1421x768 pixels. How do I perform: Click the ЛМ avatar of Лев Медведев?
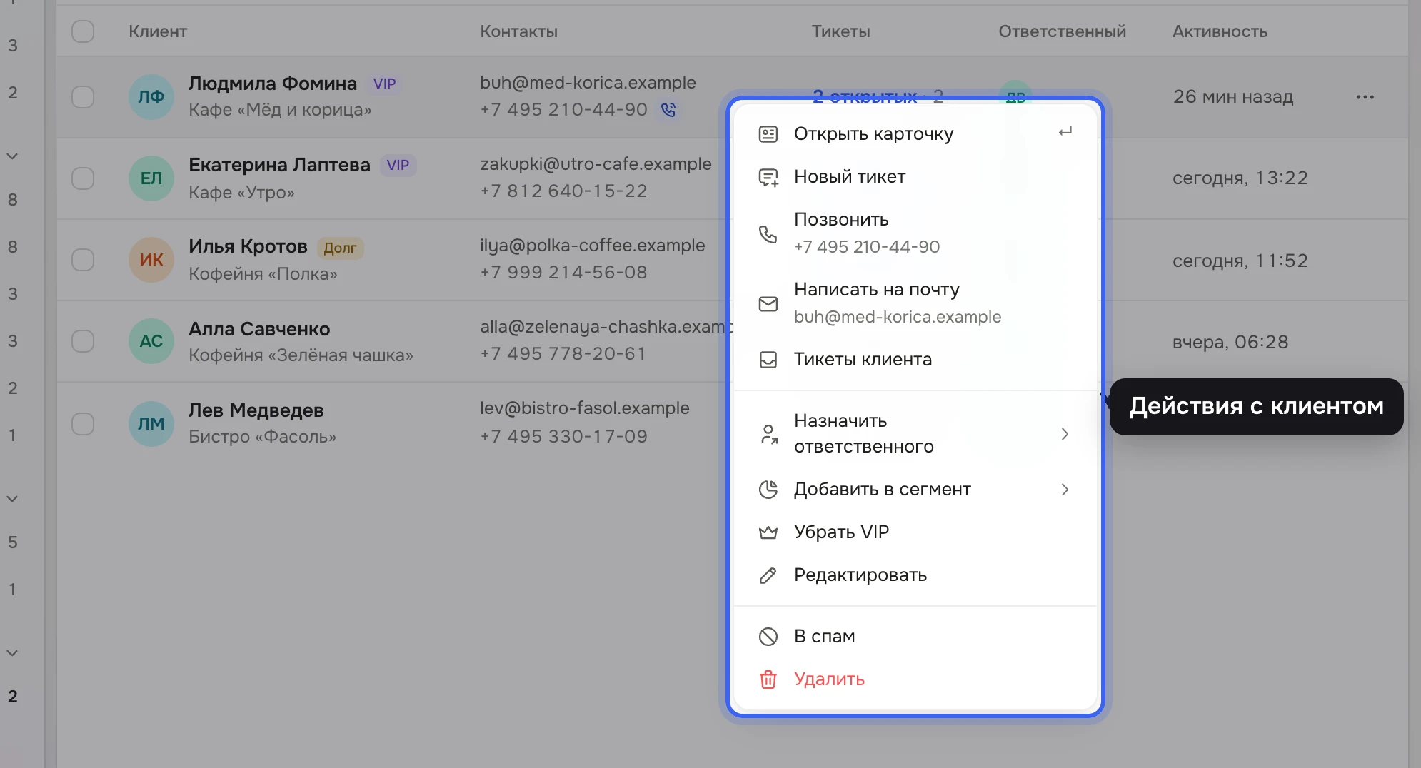151,424
